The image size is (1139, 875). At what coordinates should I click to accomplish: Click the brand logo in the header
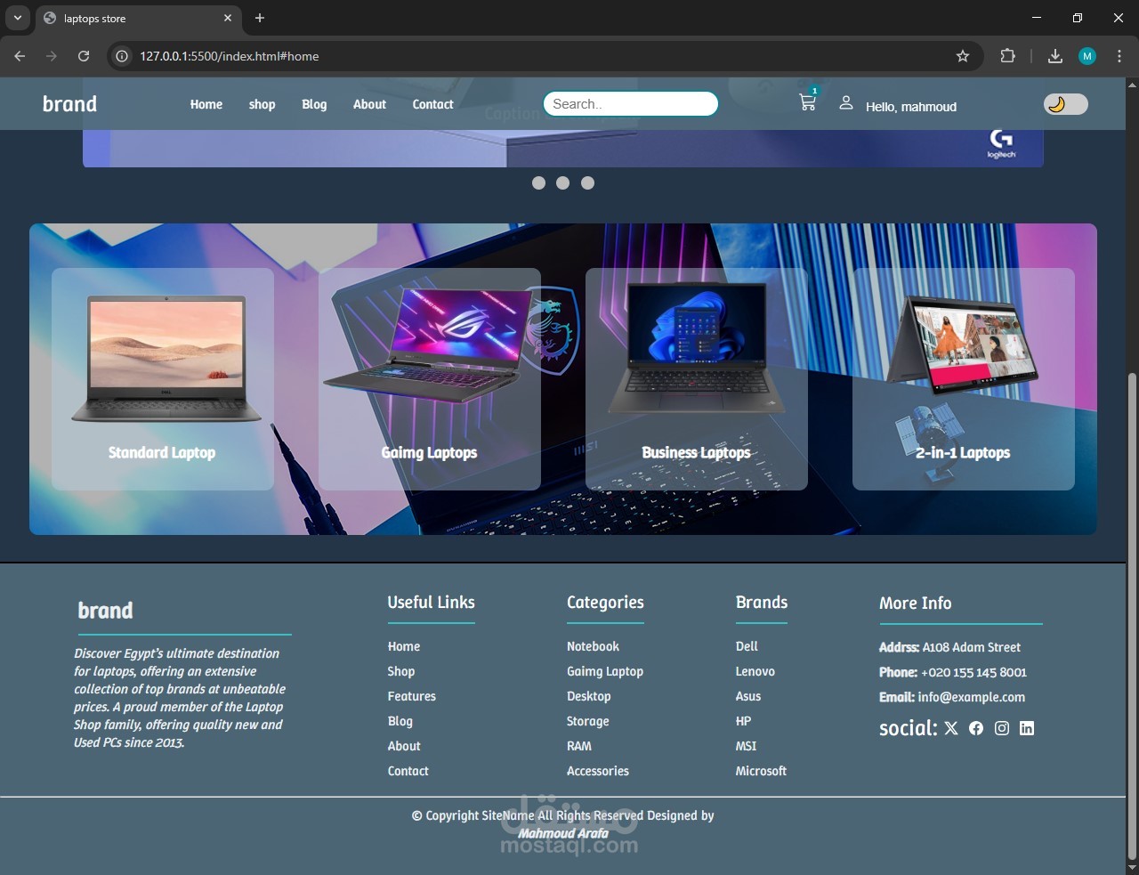click(69, 103)
